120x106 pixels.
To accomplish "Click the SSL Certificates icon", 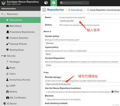I will (8, 98).
